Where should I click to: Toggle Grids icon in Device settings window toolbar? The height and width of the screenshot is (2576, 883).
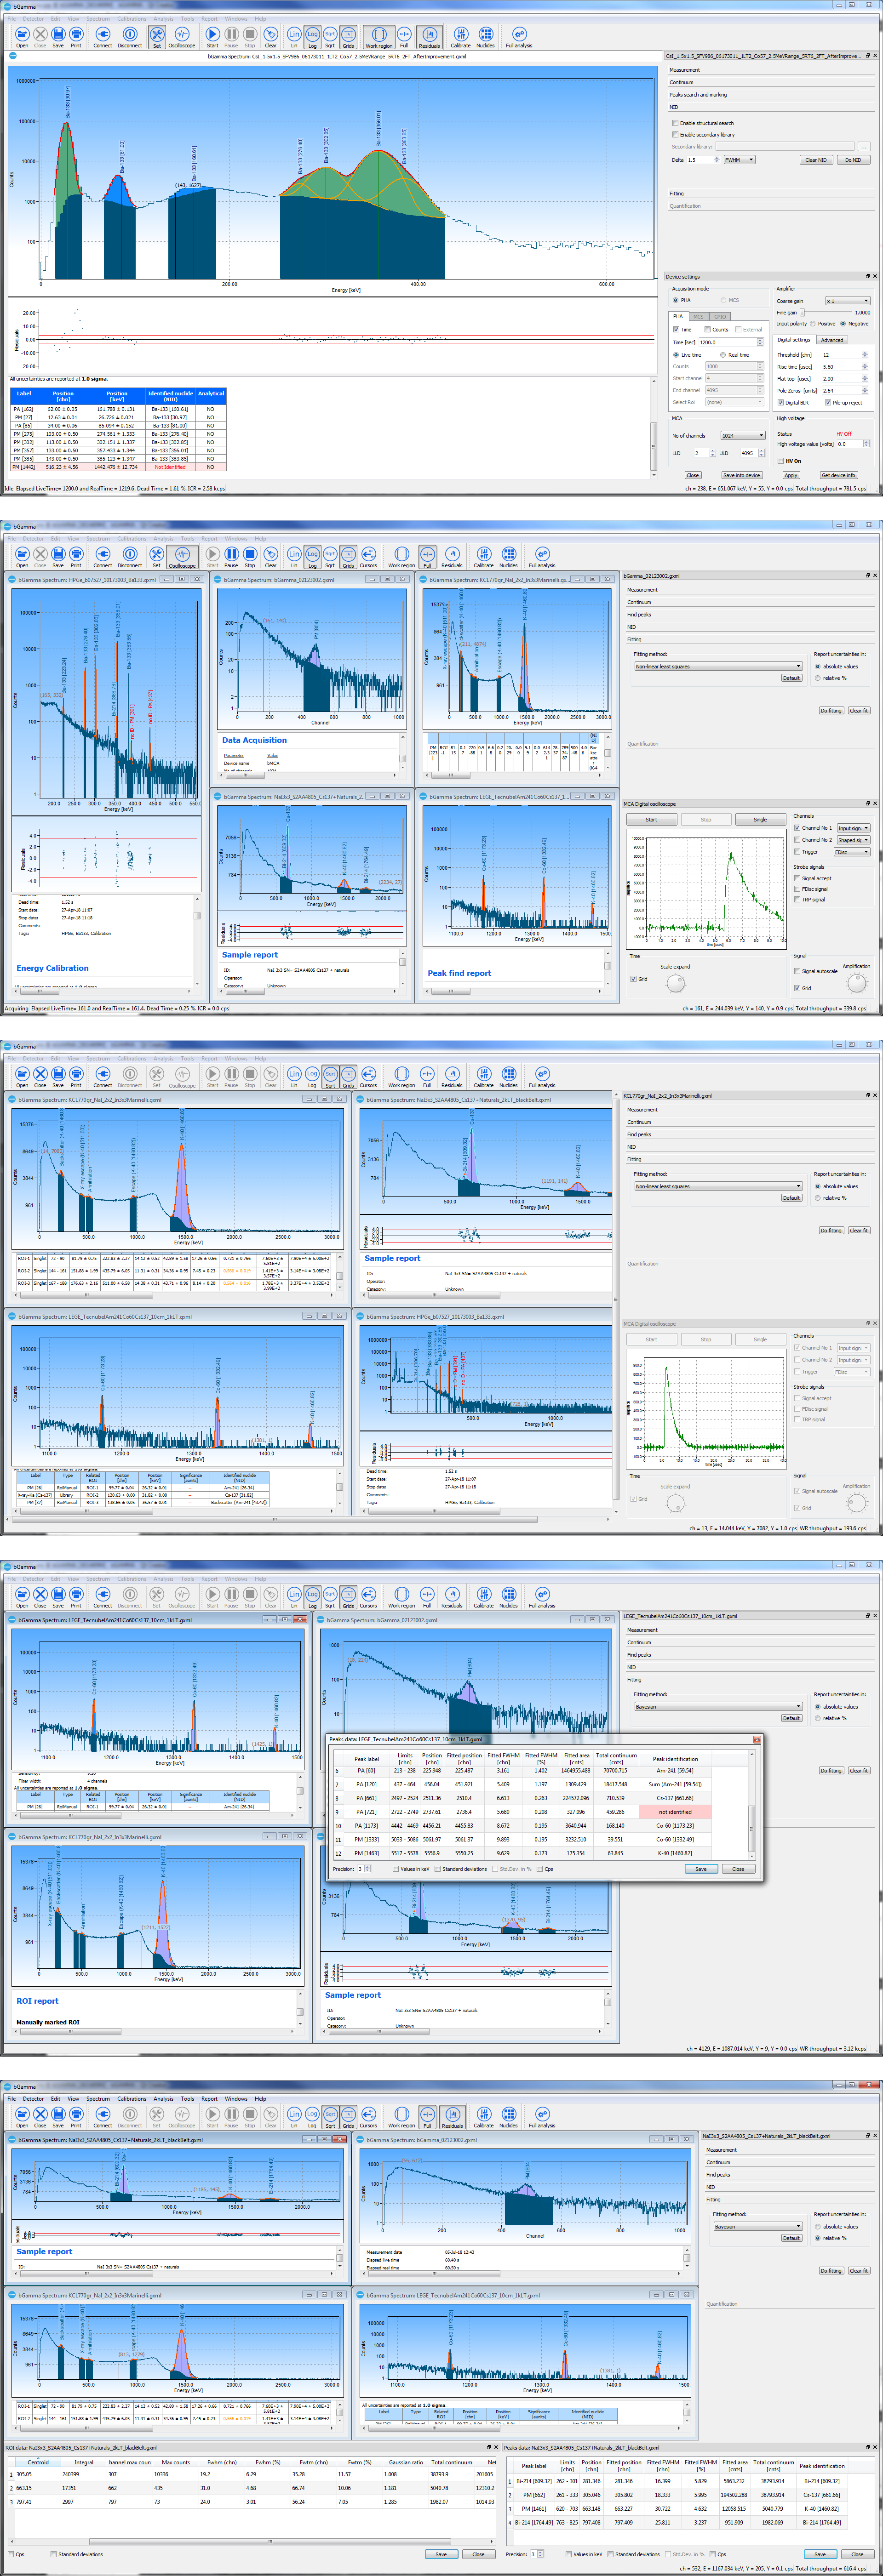click(x=348, y=37)
